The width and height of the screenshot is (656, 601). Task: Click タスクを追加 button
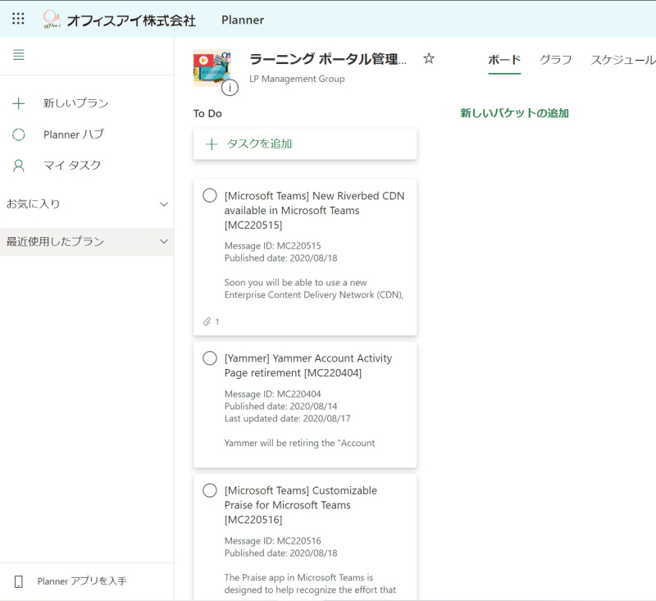[305, 144]
